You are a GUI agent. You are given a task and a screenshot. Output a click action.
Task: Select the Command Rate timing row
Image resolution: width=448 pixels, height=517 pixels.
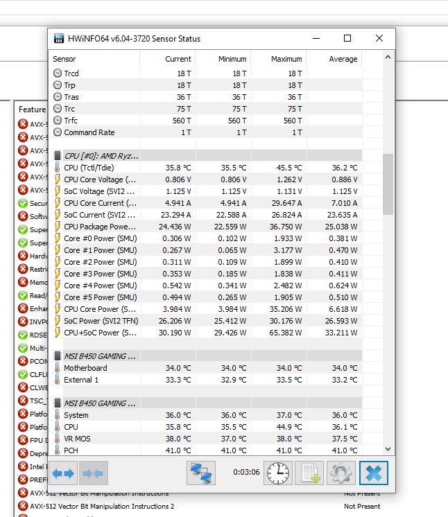point(89,132)
